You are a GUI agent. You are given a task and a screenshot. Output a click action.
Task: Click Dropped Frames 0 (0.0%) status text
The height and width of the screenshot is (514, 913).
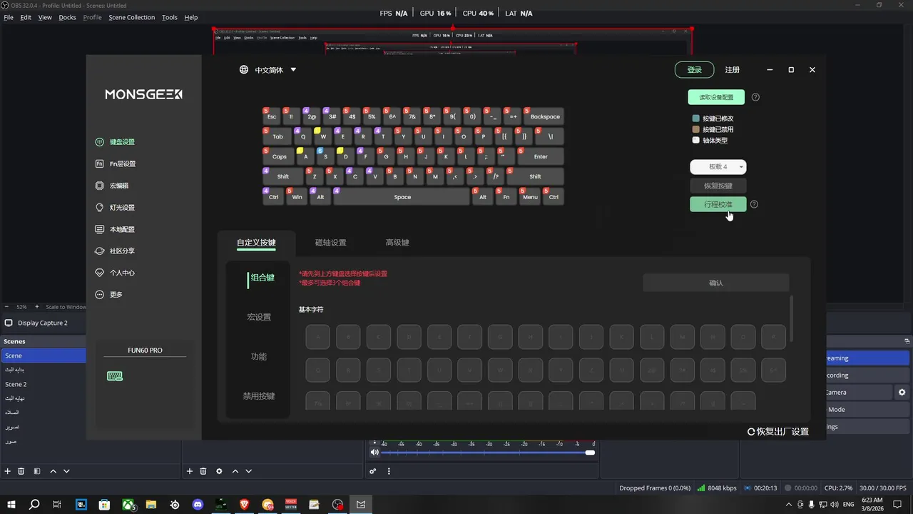tap(655, 488)
